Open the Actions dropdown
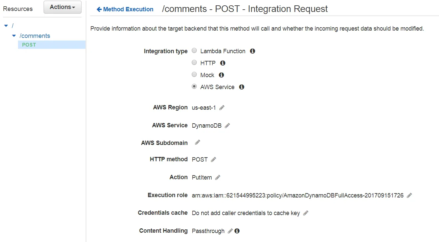The image size is (439, 242). click(x=62, y=7)
